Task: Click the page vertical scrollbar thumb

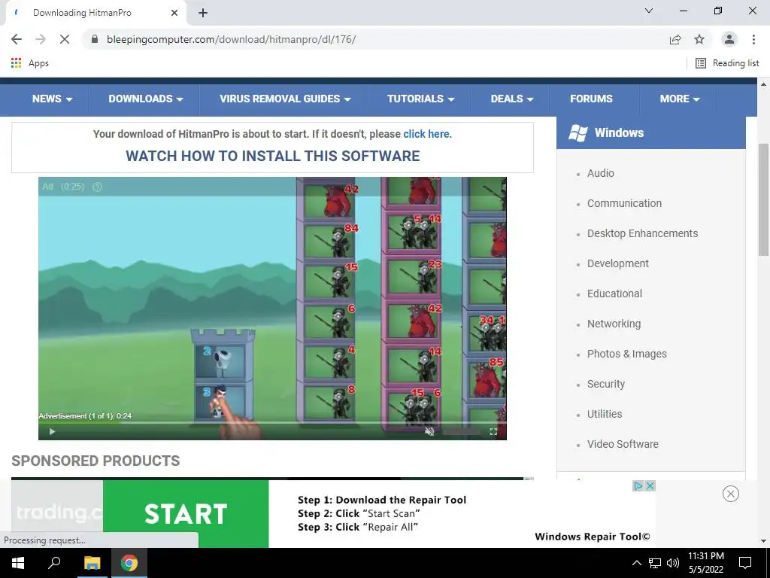Action: pyautogui.click(x=763, y=199)
